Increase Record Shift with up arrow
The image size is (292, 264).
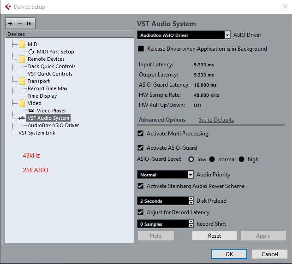(191, 222)
